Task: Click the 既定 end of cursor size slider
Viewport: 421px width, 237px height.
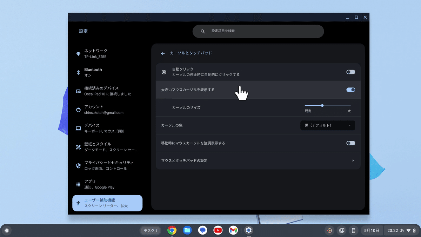Action: tap(308, 111)
